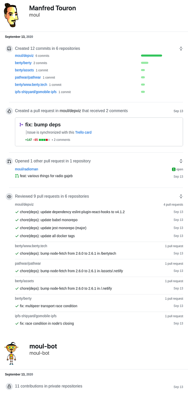Open the moul/radioman repository link
This screenshot has height=401, width=188.
click(x=27, y=169)
